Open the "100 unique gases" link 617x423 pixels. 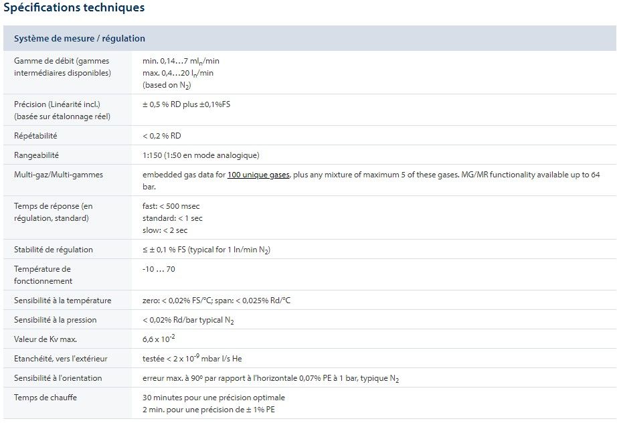[x=258, y=175]
